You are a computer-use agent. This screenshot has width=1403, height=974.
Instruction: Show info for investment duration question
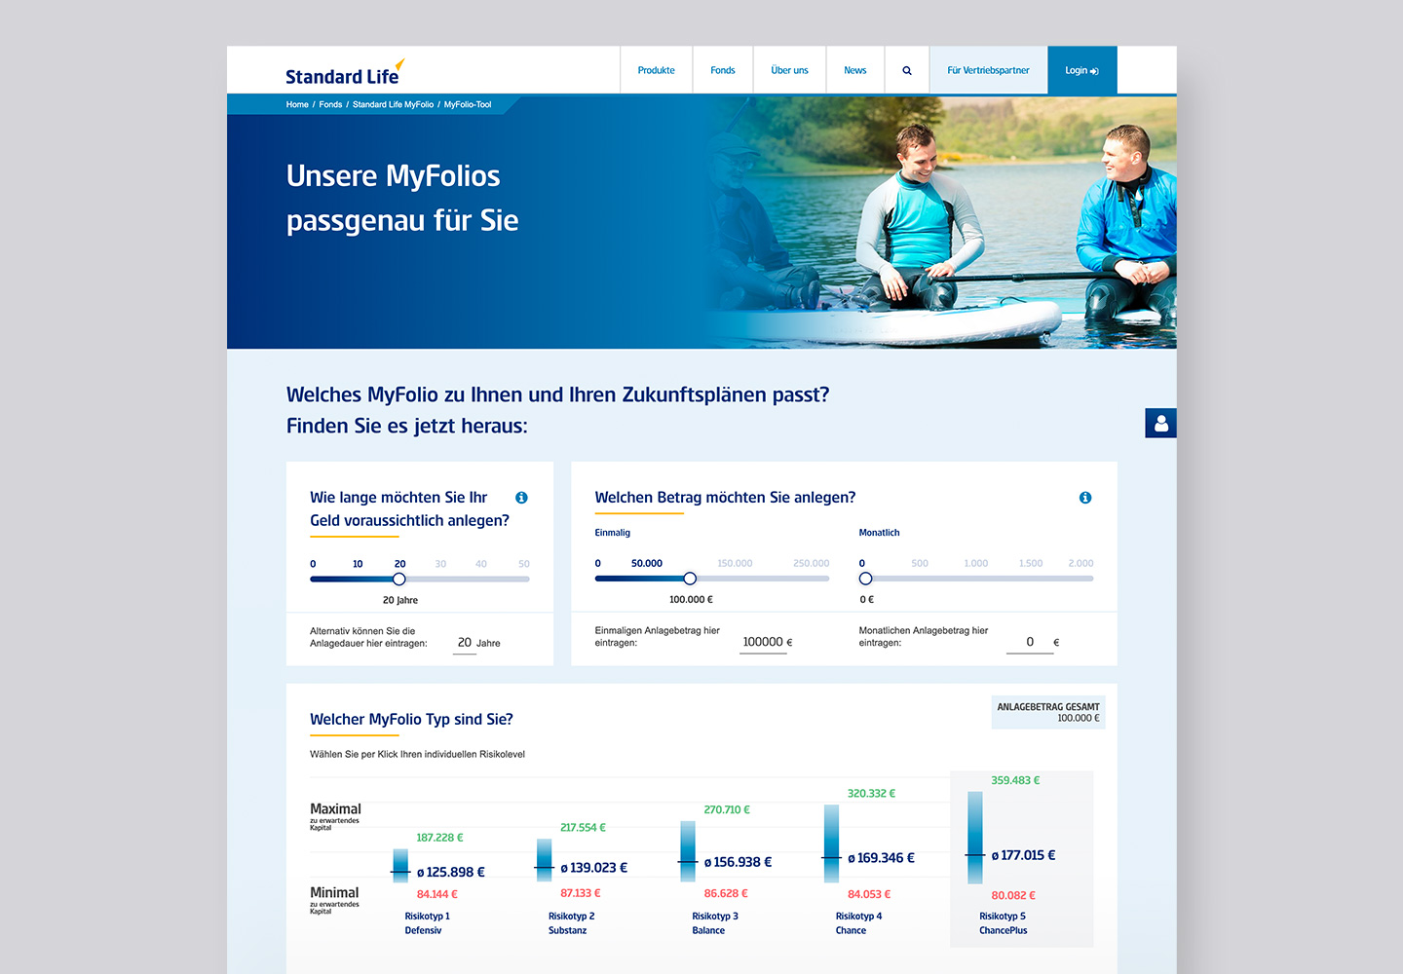[x=521, y=498]
